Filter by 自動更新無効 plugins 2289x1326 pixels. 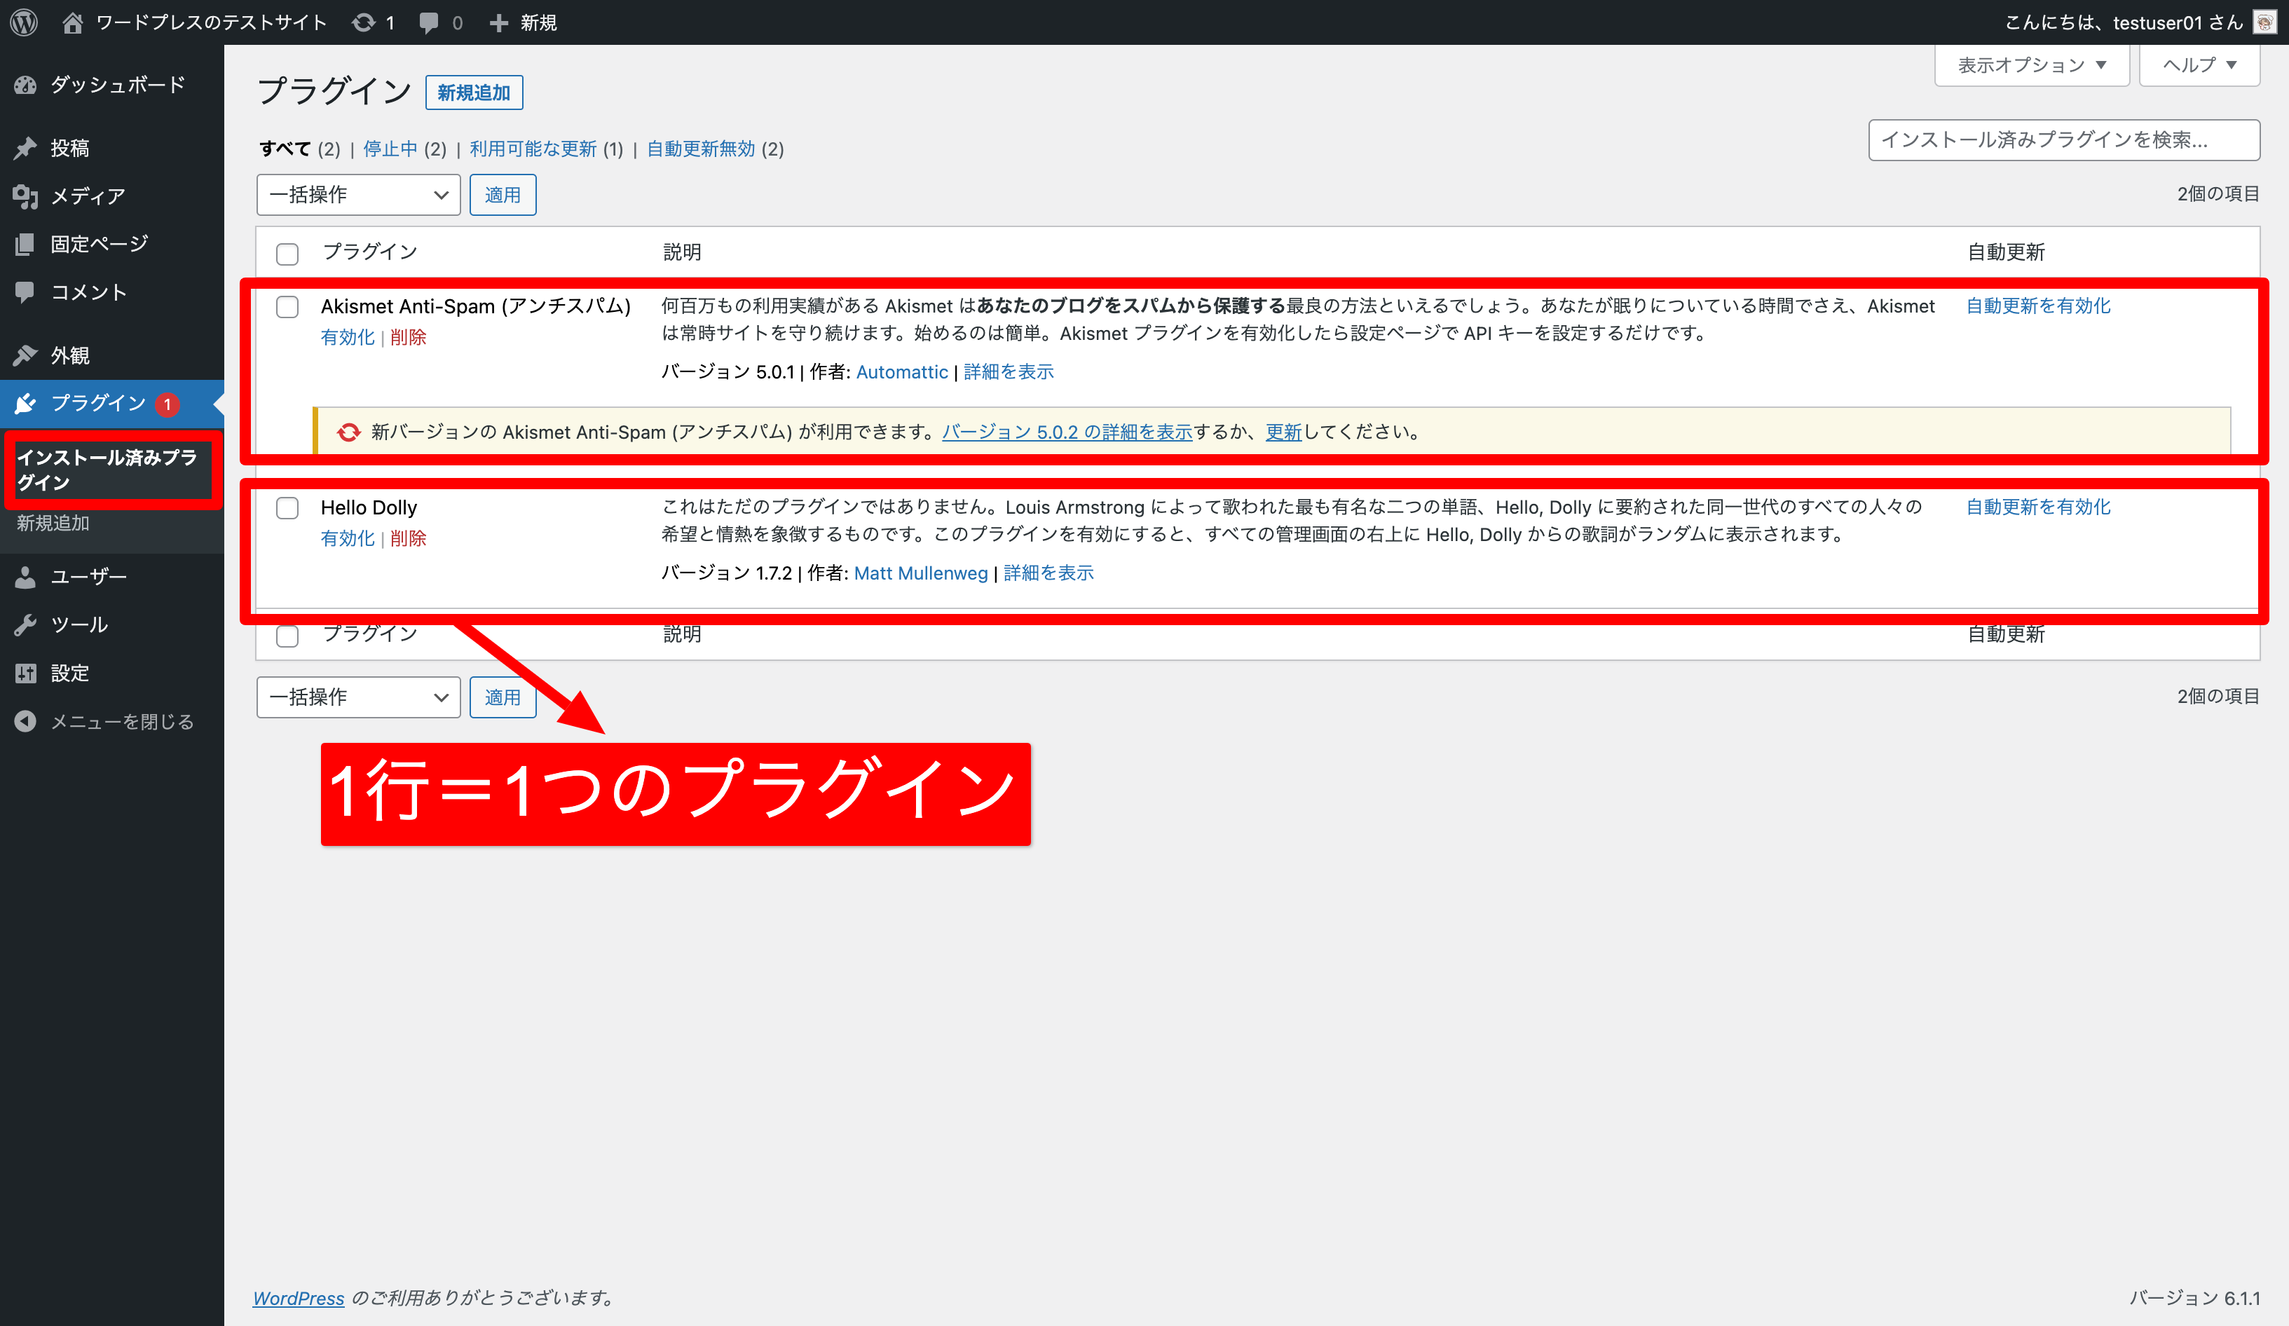700,149
